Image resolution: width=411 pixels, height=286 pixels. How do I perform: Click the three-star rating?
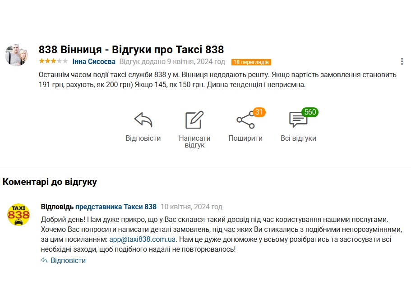(x=53, y=61)
